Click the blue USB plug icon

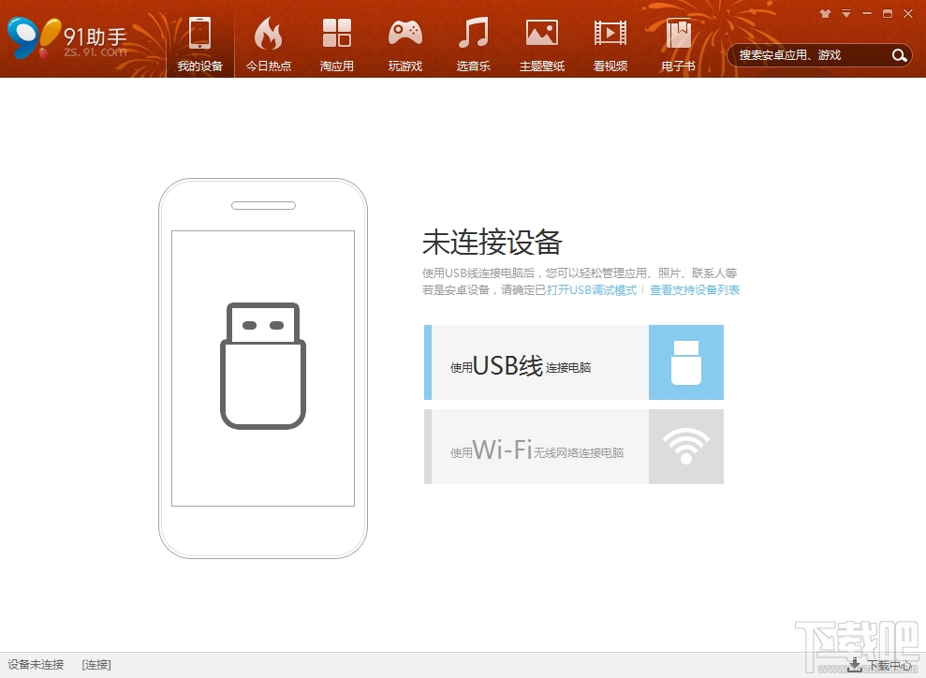click(686, 362)
